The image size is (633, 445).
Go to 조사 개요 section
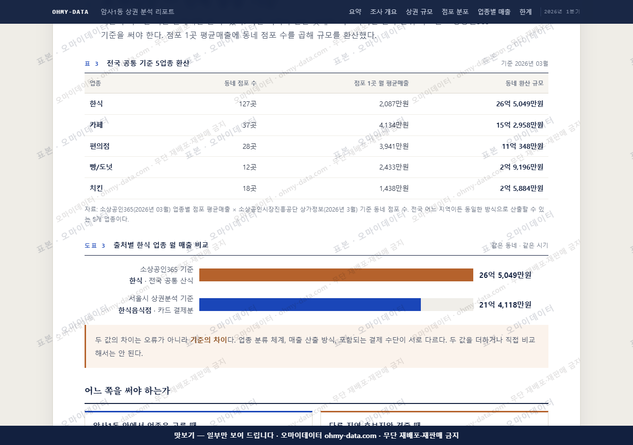point(383,12)
